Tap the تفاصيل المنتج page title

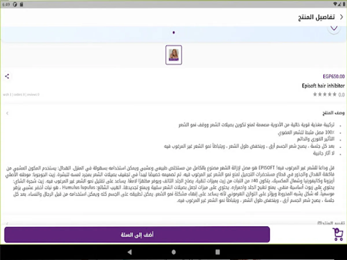pos(316,17)
